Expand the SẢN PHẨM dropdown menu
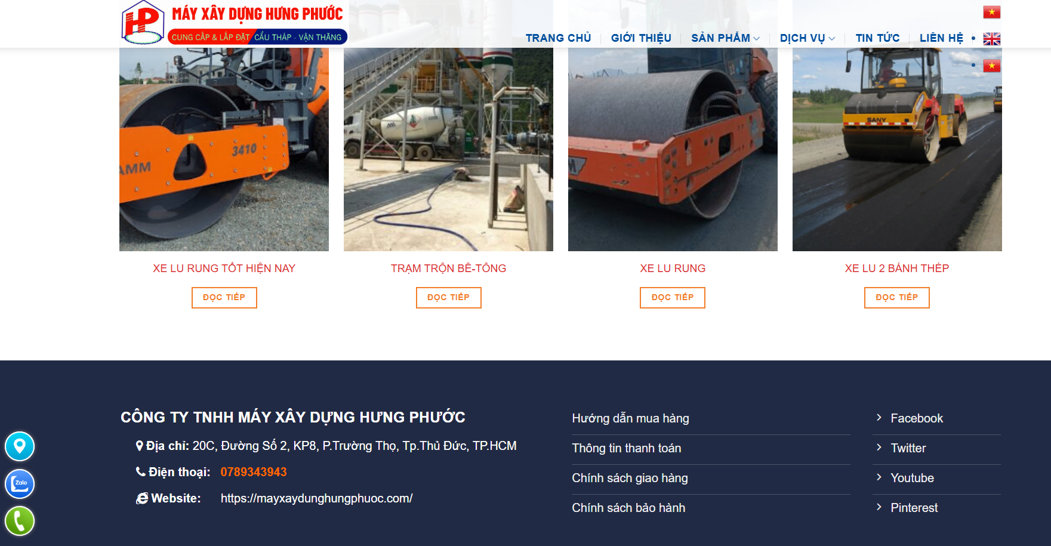Viewport: 1051px width, 546px height. (x=725, y=38)
